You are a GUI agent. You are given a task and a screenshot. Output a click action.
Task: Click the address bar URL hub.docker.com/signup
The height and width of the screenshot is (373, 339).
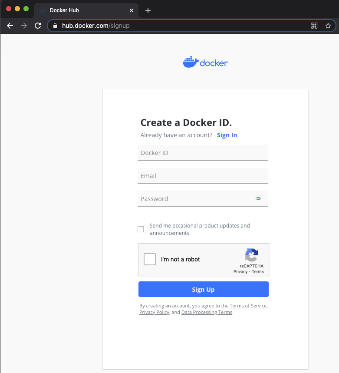click(96, 26)
